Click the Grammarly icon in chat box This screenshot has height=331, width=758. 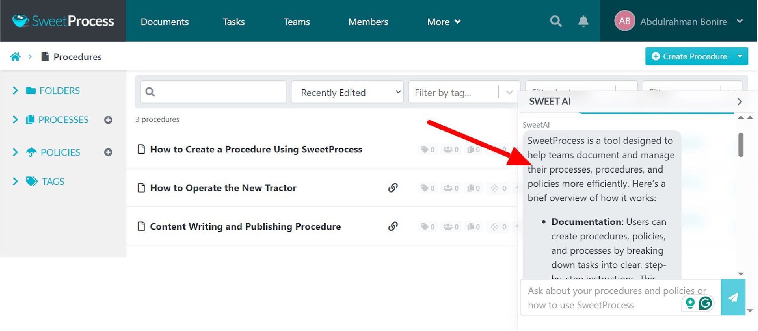point(705,303)
